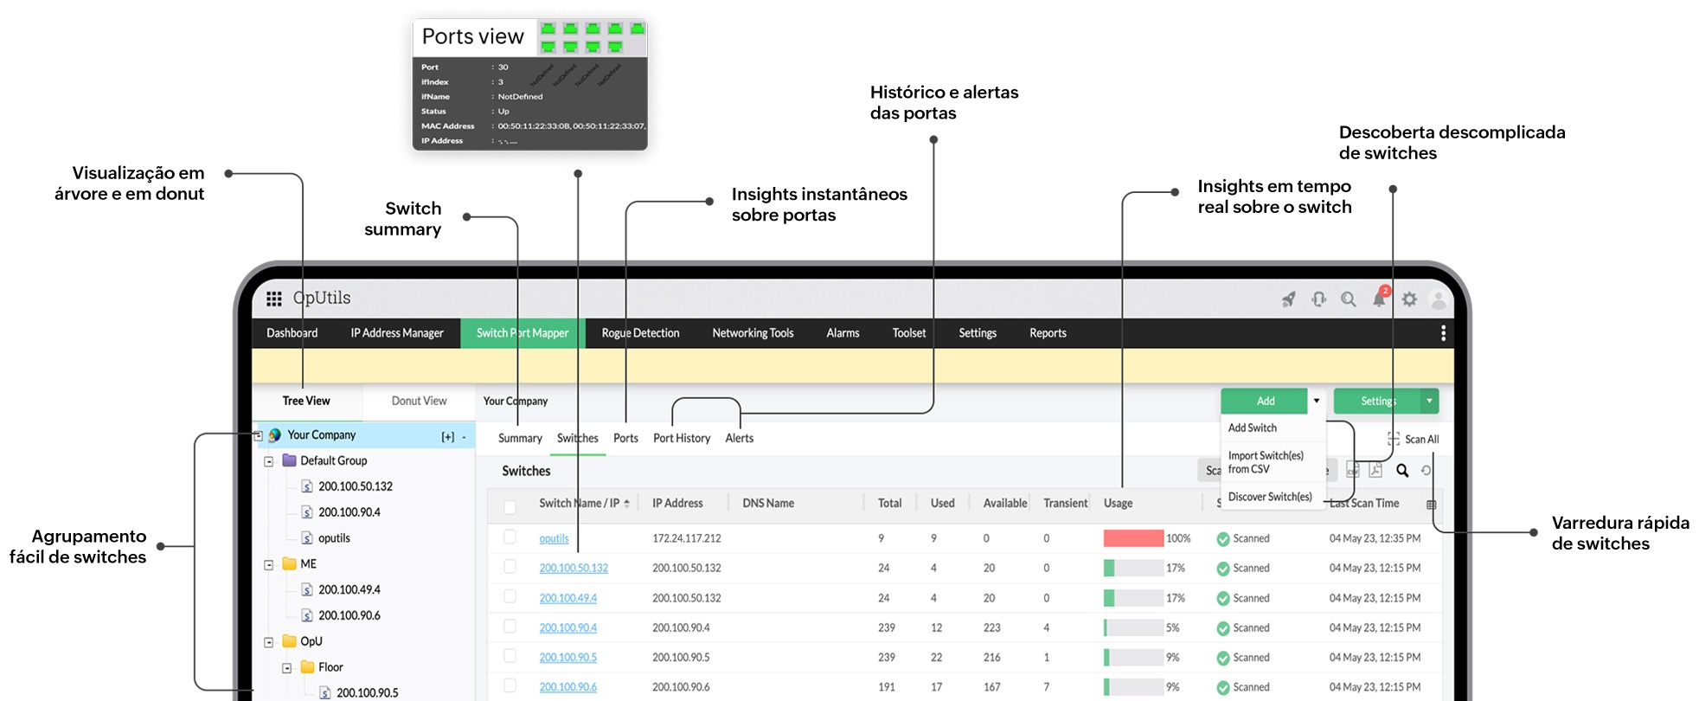Export switches as PDF icon
Image resolution: width=1699 pixels, height=701 pixels.
tap(1375, 470)
